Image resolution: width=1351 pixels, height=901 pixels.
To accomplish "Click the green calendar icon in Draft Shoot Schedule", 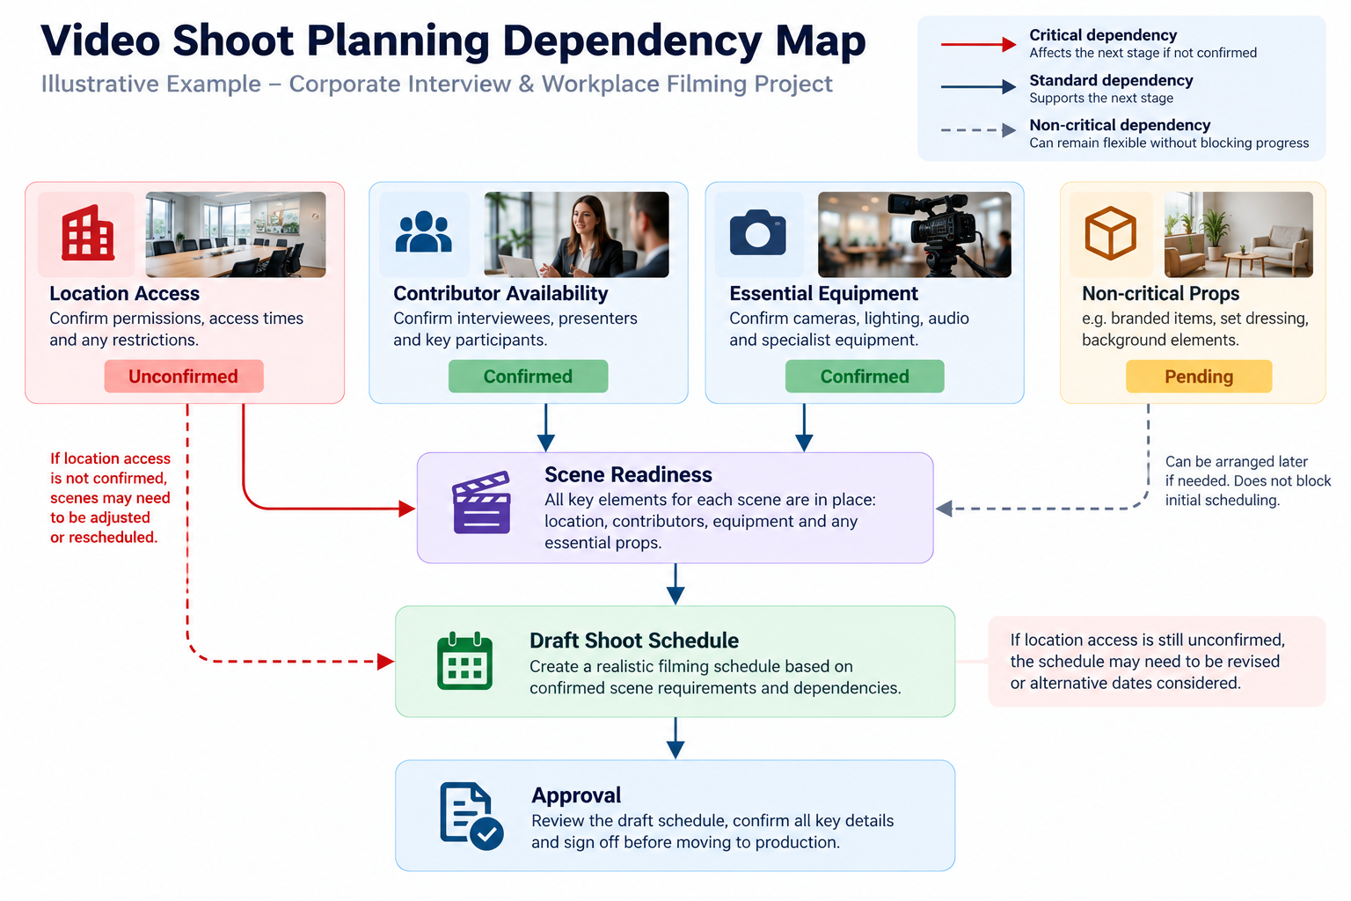I will [x=465, y=661].
